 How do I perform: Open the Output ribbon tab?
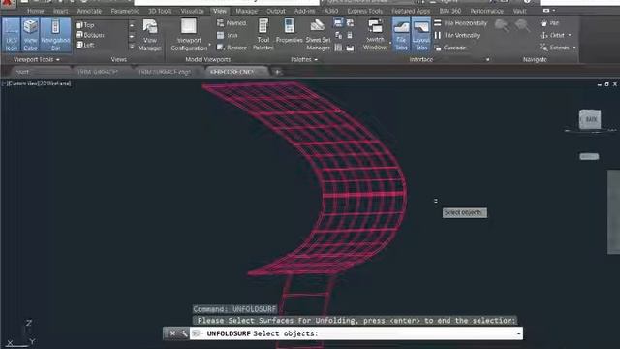tap(276, 11)
